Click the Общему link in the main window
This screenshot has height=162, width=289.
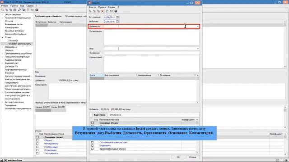[48, 140]
